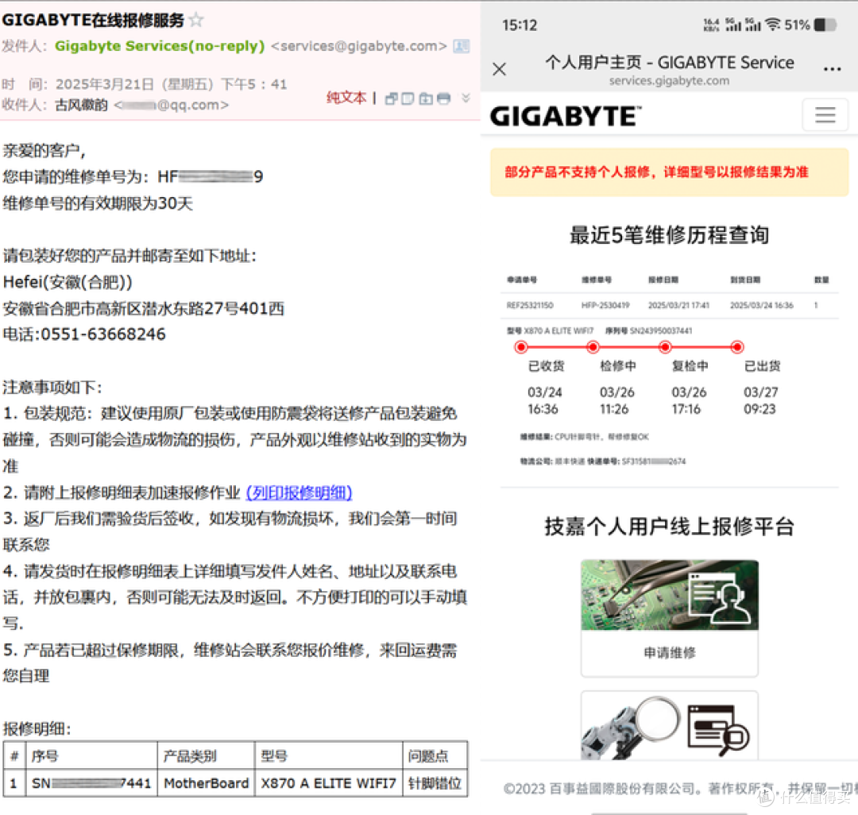Click the Gigabyte Services(no-reply) sender name
The width and height of the screenshot is (858, 815).
pos(160,46)
